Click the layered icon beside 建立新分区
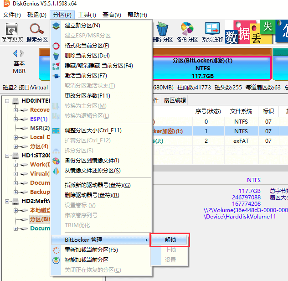This screenshot has height=281, width=288. click(x=56, y=26)
